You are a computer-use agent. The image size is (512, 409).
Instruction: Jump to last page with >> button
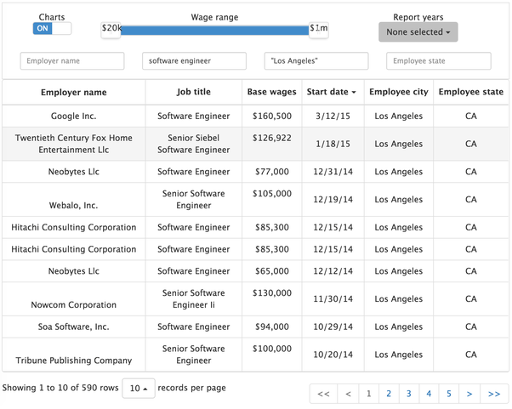[x=494, y=394]
